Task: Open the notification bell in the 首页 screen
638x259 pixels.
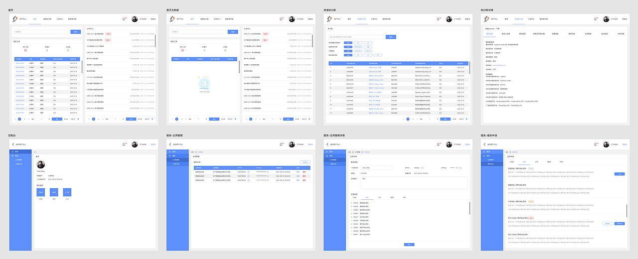Action: tap(124, 19)
